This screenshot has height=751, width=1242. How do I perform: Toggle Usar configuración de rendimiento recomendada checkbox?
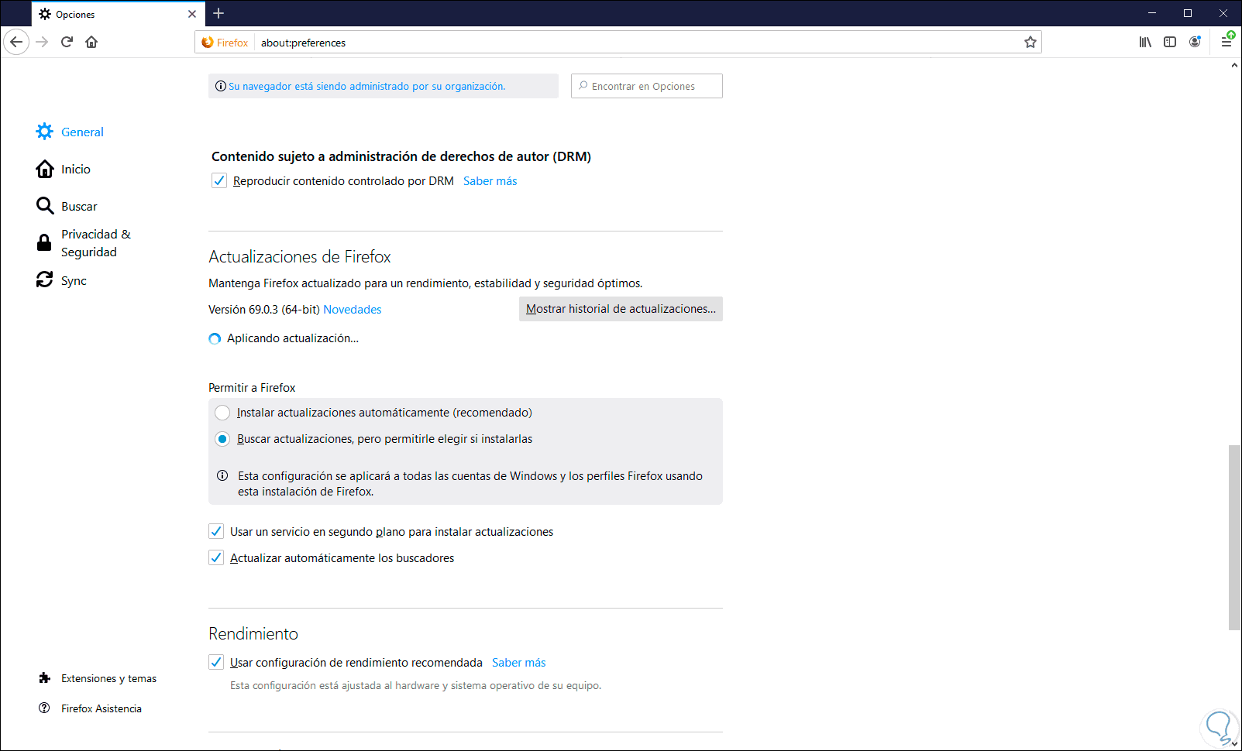point(216,662)
